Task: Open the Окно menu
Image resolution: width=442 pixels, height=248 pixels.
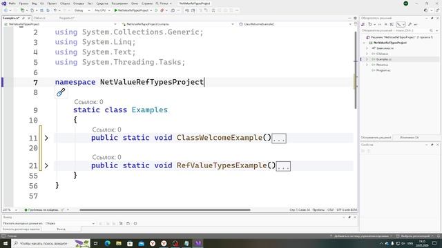Action: (x=135, y=3)
